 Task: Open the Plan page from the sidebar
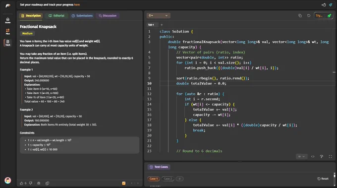(8, 32)
